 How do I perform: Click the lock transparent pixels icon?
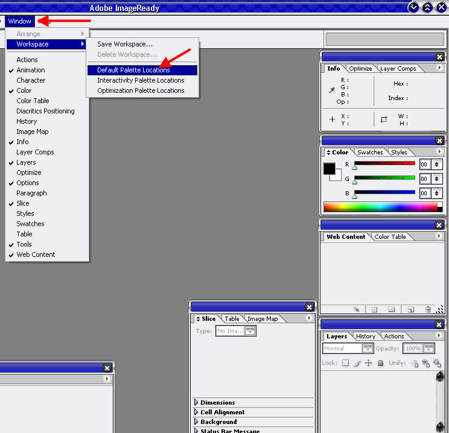click(x=346, y=363)
